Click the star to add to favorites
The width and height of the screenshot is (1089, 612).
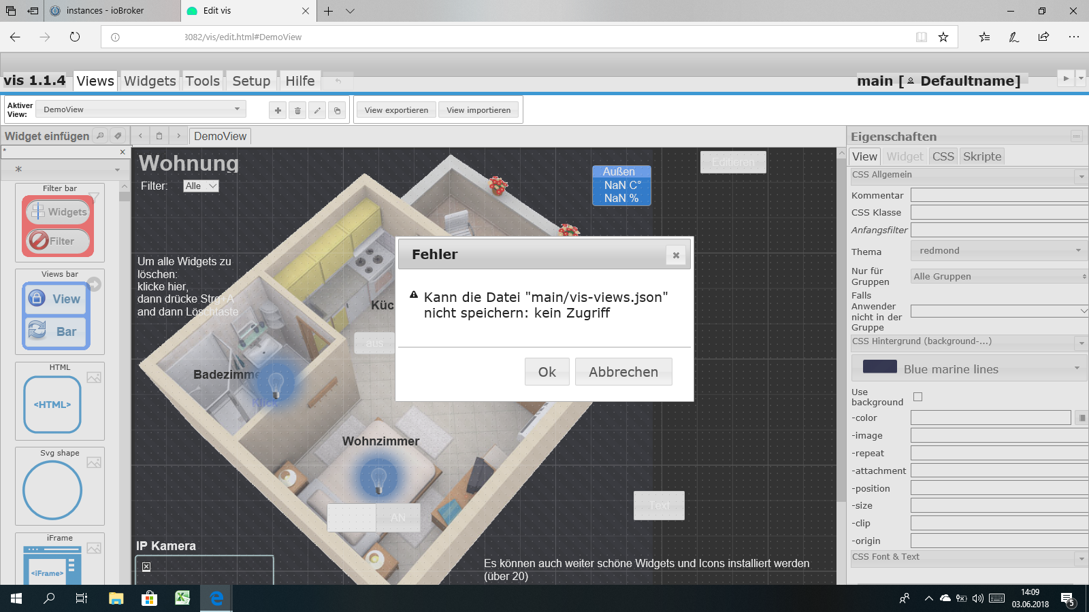tap(943, 37)
